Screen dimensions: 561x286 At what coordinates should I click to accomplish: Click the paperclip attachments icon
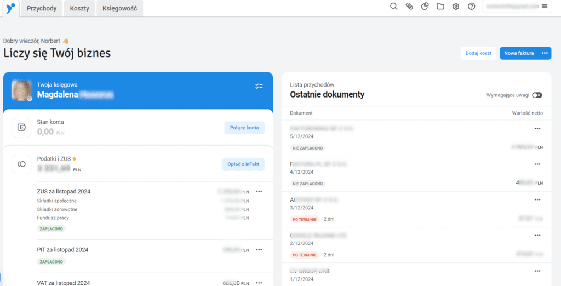coord(409,7)
